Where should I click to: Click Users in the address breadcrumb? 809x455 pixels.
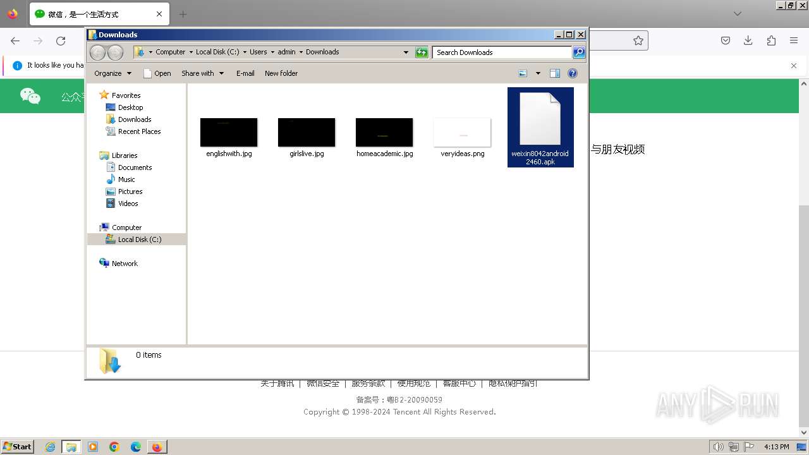(258, 52)
